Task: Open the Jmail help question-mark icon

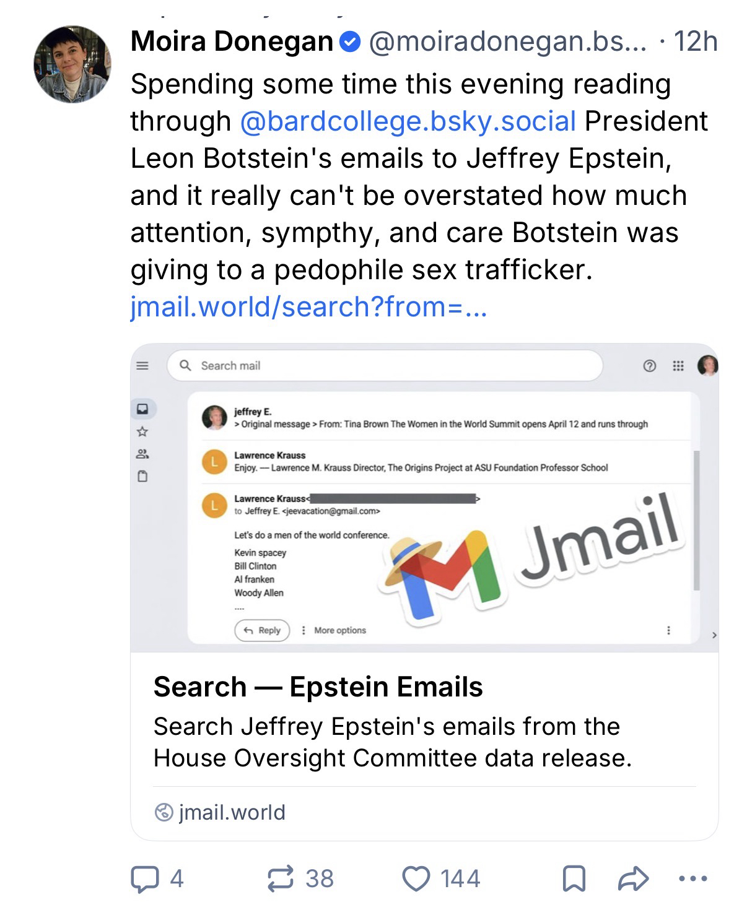Action: pyautogui.click(x=649, y=366)
